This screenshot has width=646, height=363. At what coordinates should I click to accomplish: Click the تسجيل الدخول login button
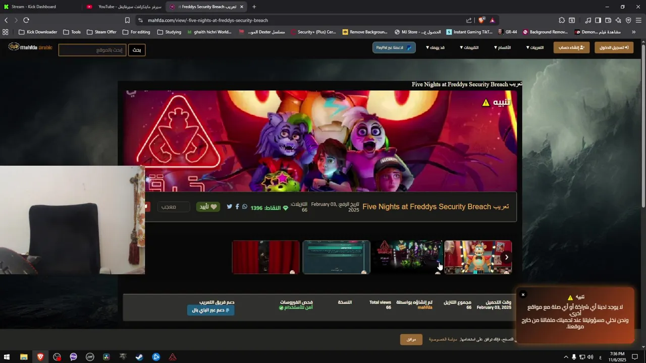tap(614, 47)
